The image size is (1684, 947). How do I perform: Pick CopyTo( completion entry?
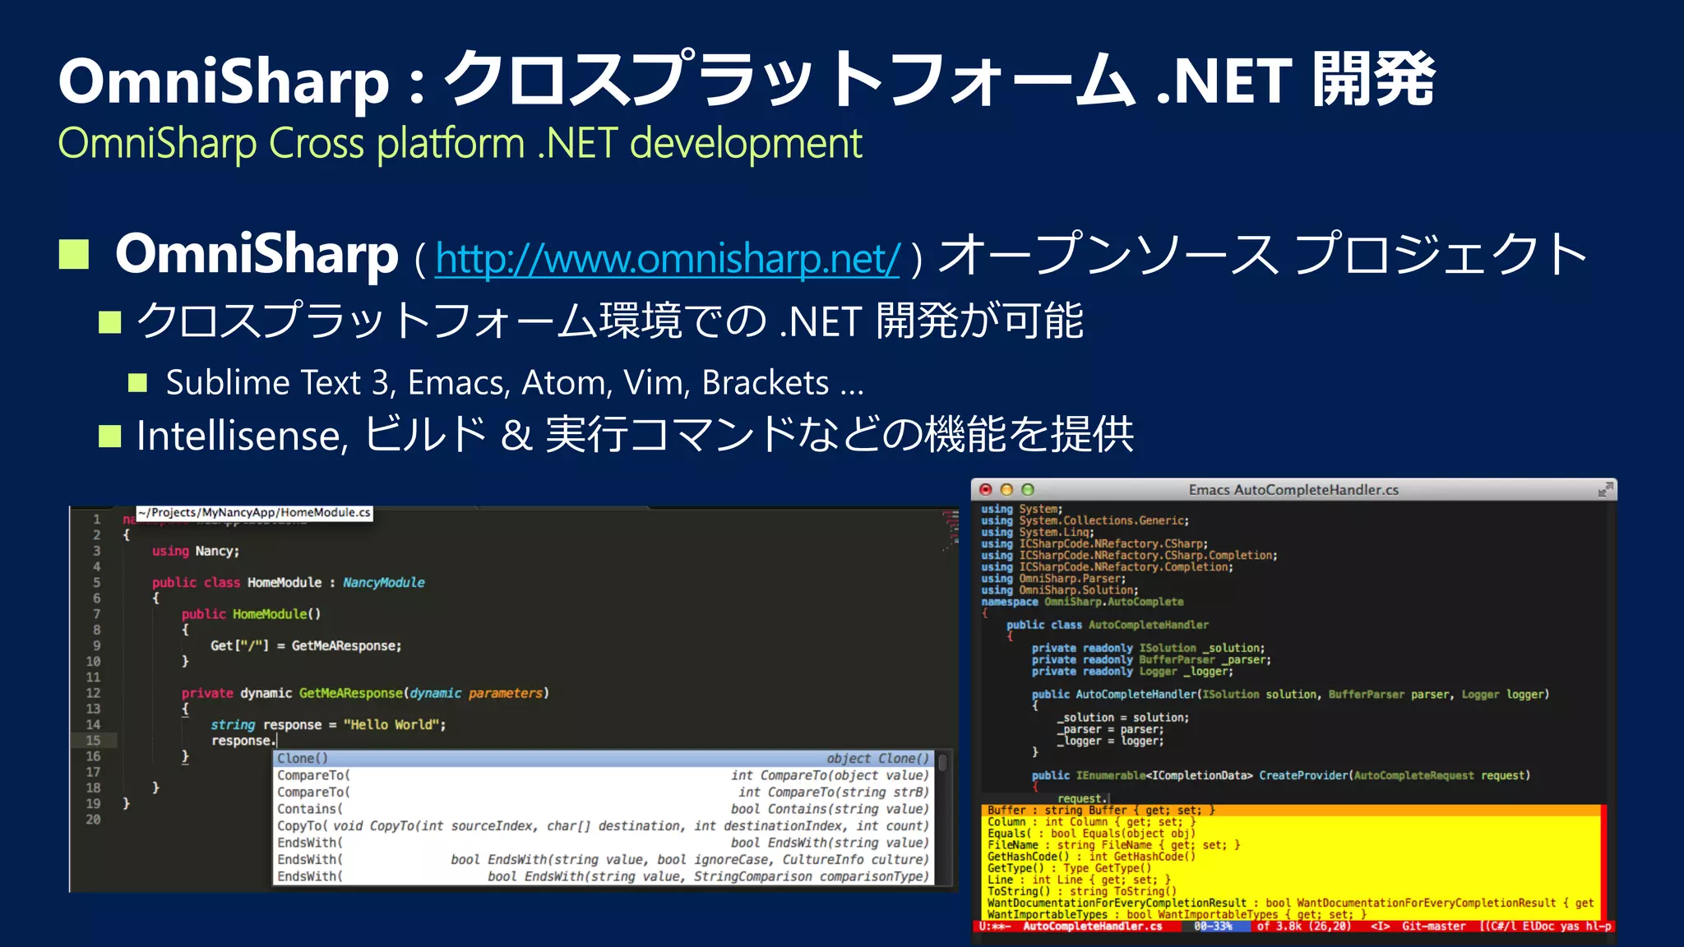pos(604,826)
